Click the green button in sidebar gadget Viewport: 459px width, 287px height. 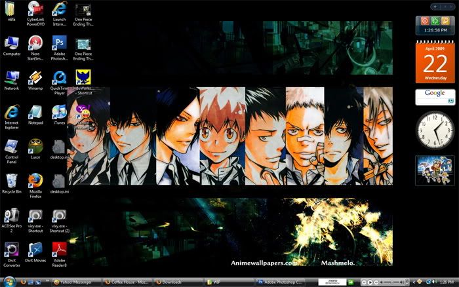tap(435, 22)
